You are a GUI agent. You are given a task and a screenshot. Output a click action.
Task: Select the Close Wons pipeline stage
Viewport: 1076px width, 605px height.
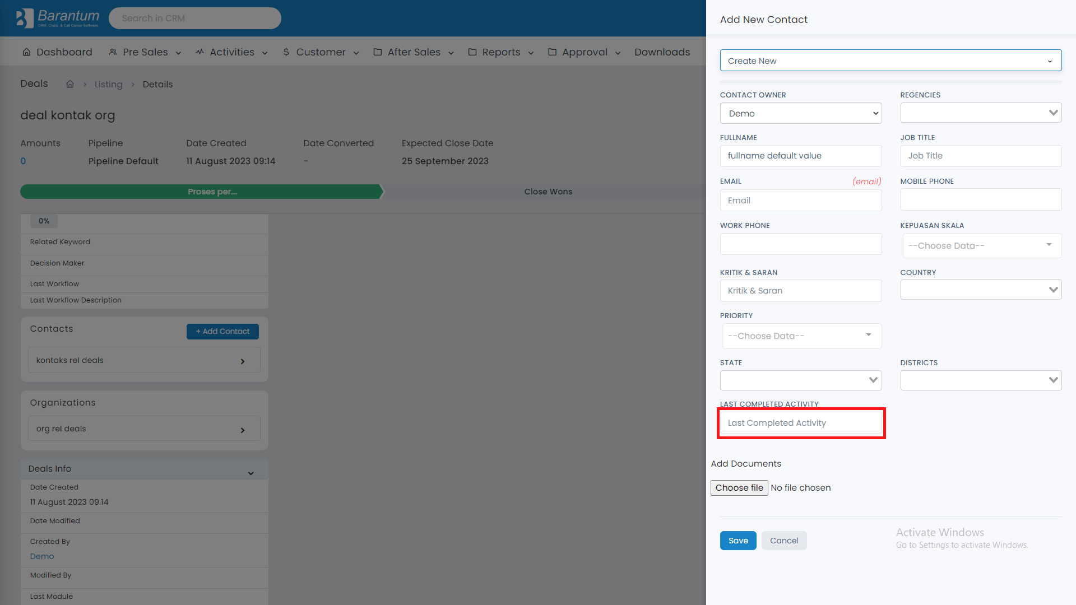pos(548,192)
